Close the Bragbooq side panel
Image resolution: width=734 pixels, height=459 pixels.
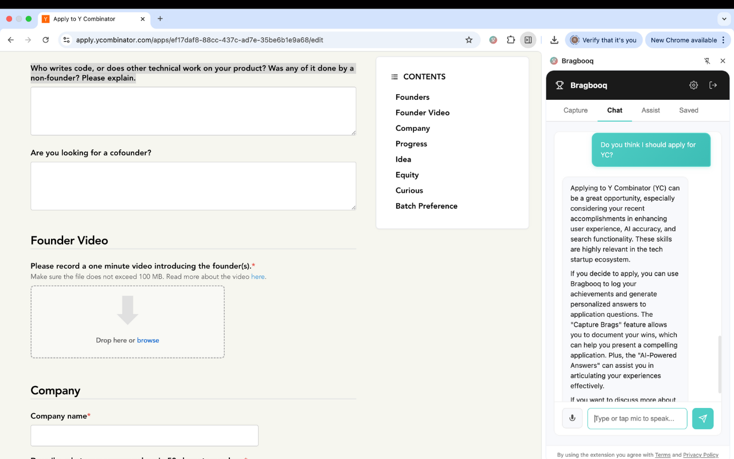[x=723, y=61]
